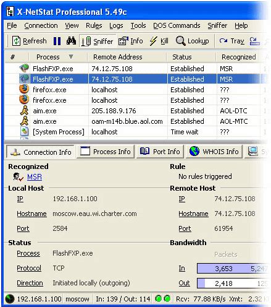
Task: Click the aim.exe icon for oam-m14b.blue.aol.com
Action: 24,121
